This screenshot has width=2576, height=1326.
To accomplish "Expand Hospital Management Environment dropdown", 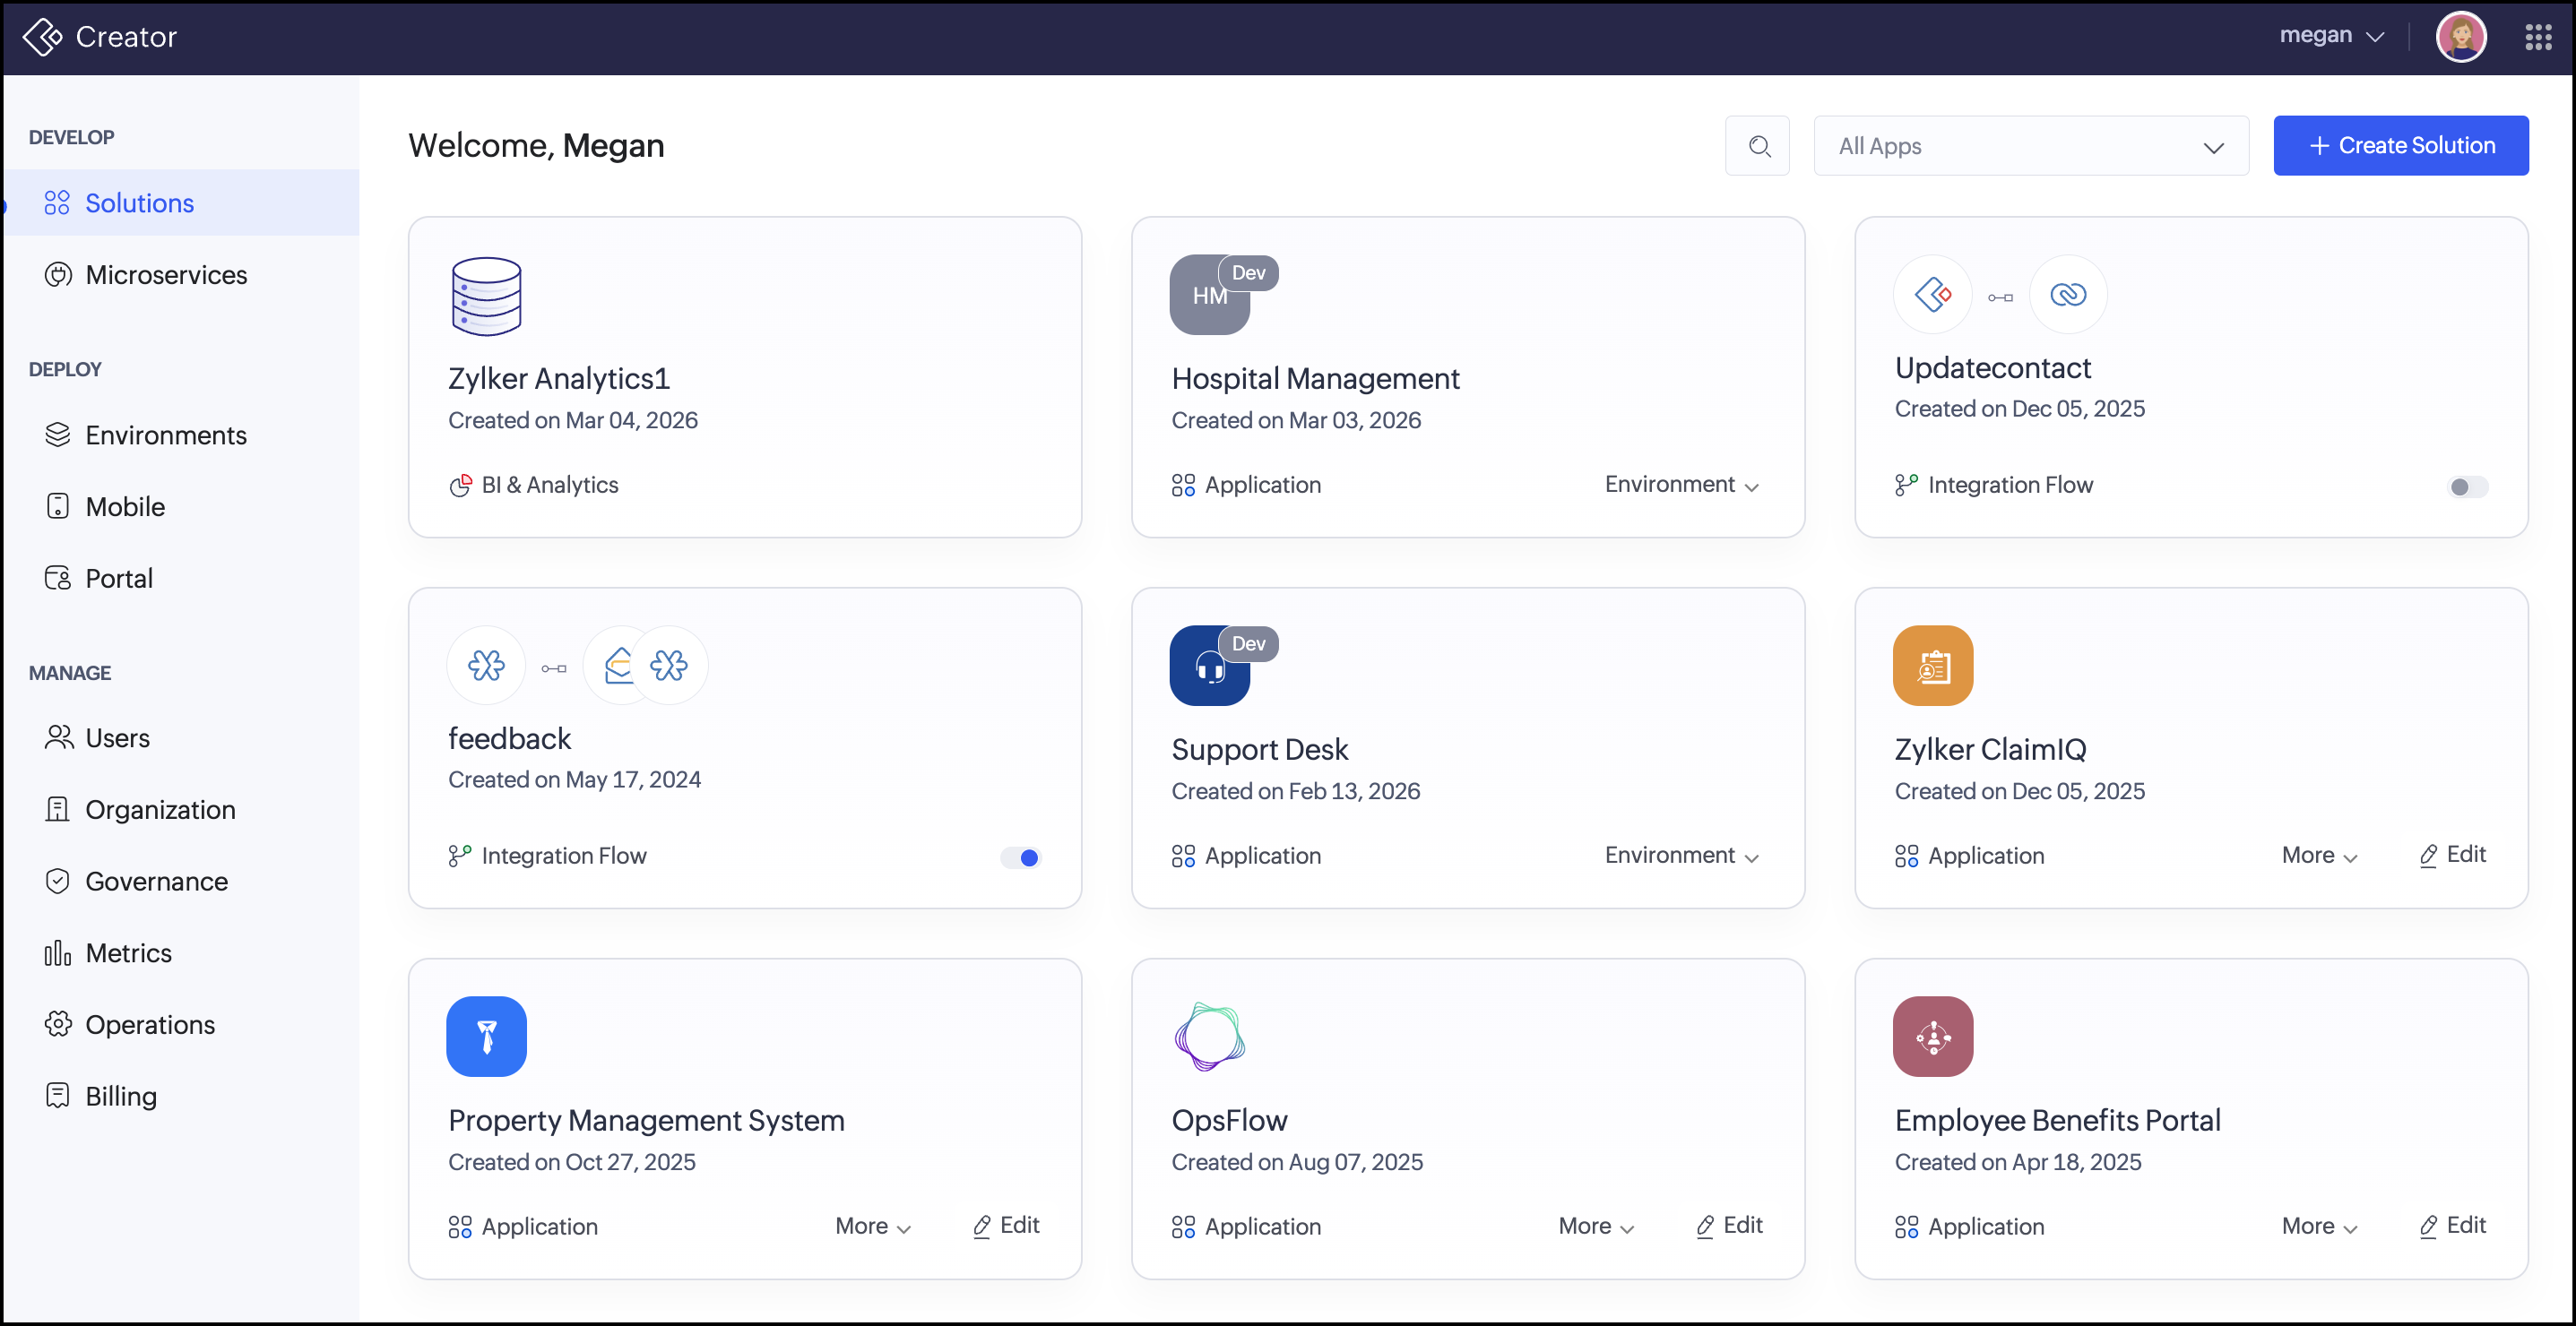I will tap(1681, 485).
